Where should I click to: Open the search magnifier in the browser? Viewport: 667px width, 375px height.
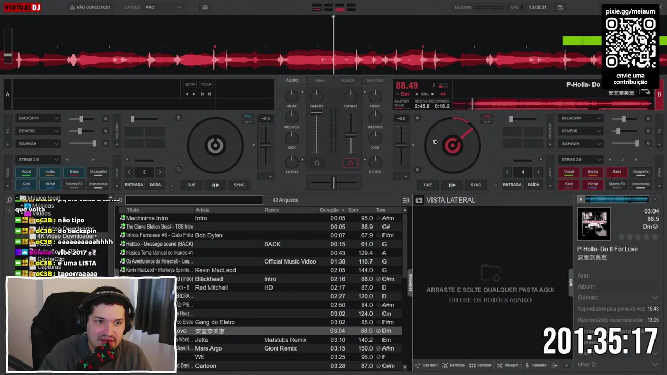(x=9, y=200)
